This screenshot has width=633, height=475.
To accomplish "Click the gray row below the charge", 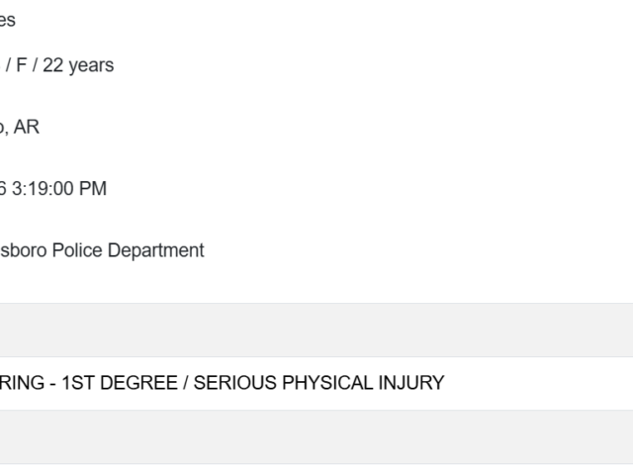I will [316, 436].
